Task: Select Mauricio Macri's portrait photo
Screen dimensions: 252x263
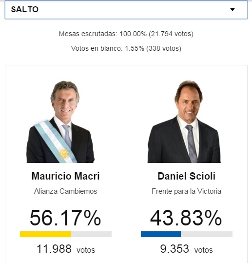Action: [x=60, y=122]
